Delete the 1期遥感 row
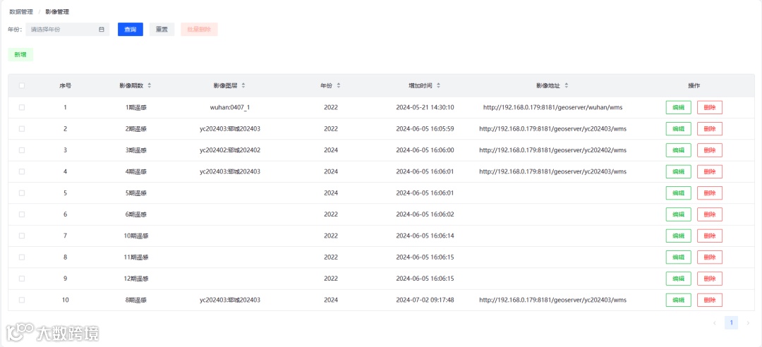This screenshot has height=347, width=762. 710,107
